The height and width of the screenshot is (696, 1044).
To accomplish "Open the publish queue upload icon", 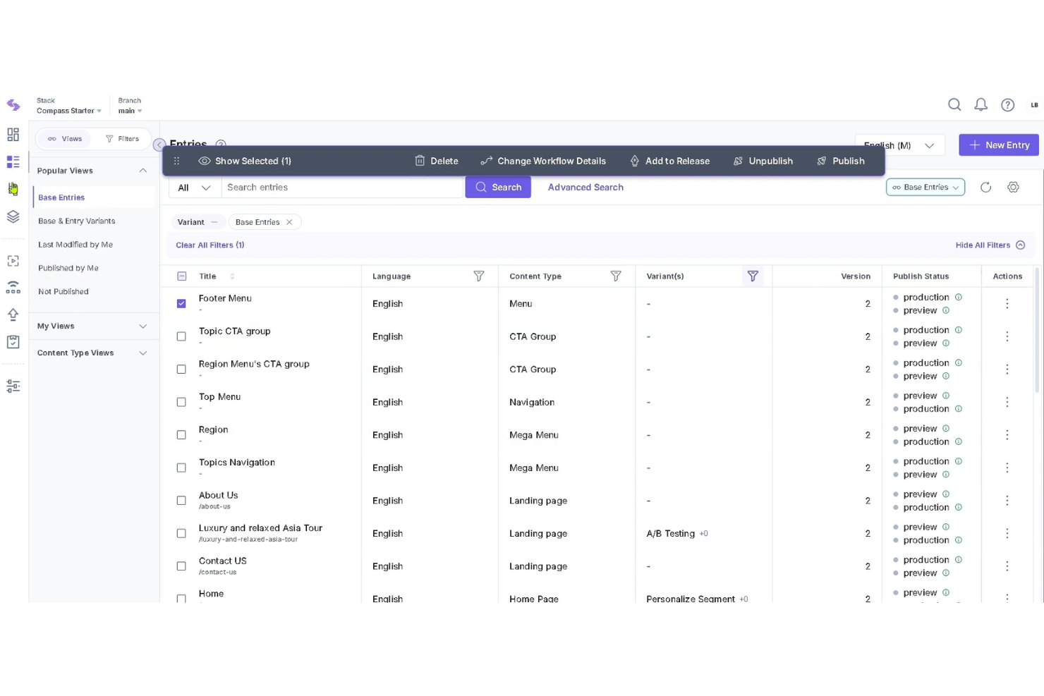I will (x=13, y=315).
